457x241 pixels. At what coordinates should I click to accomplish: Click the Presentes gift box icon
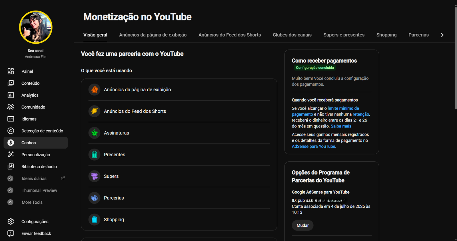(x=95, y=155)
